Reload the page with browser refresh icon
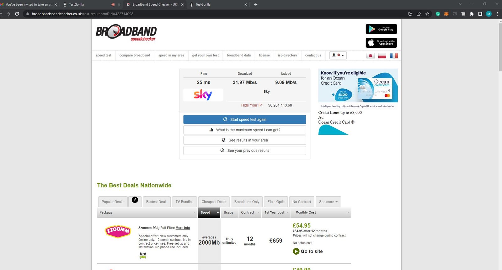This screenshot has width=502, height=270. [x=17, y=14]
